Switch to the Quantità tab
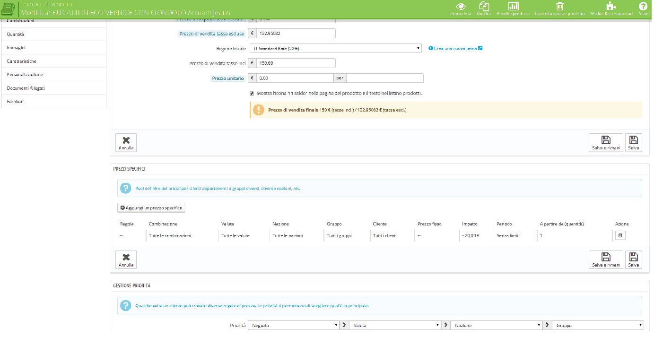The image size is (654, 363). (53, 35)
